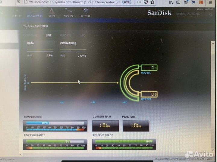
Task: Click the PBW Endurance 76% bar
Action: (x=55, y=141)
